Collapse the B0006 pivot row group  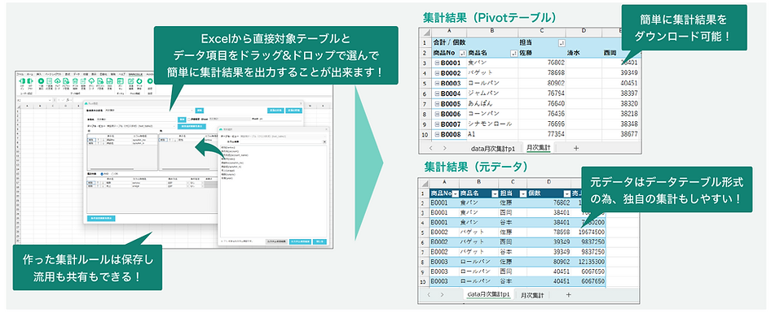click(437, 113)
